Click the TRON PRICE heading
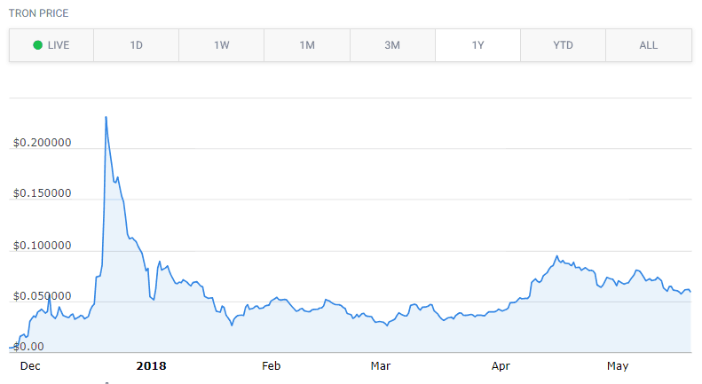This screenshot has height=384, width=702. click(x=38, y=13)
